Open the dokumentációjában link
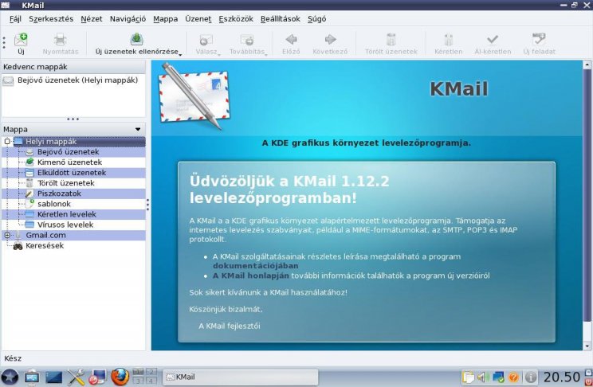The width and height of the screenshot is (593, 387). tap(255, 266)
